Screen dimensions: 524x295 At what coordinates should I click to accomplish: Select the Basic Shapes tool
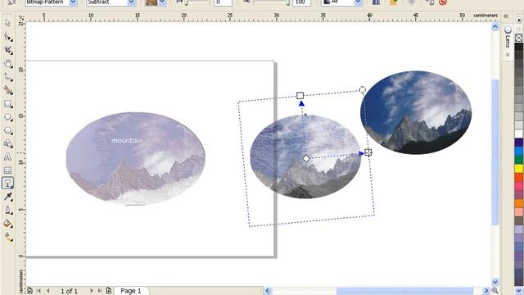7,144
